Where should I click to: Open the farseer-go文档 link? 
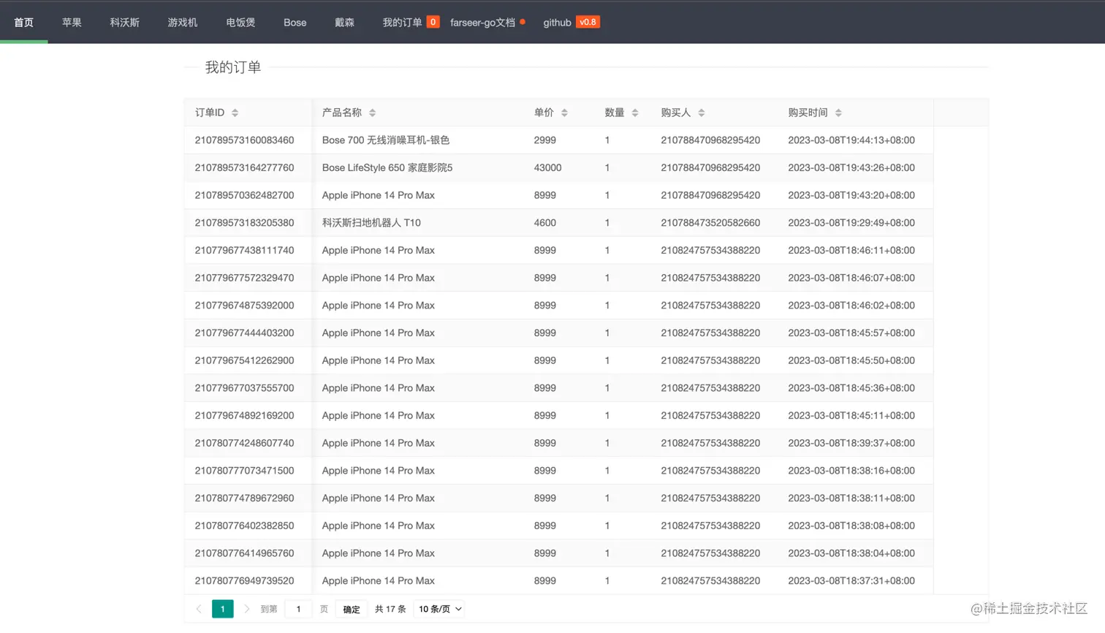482,22
